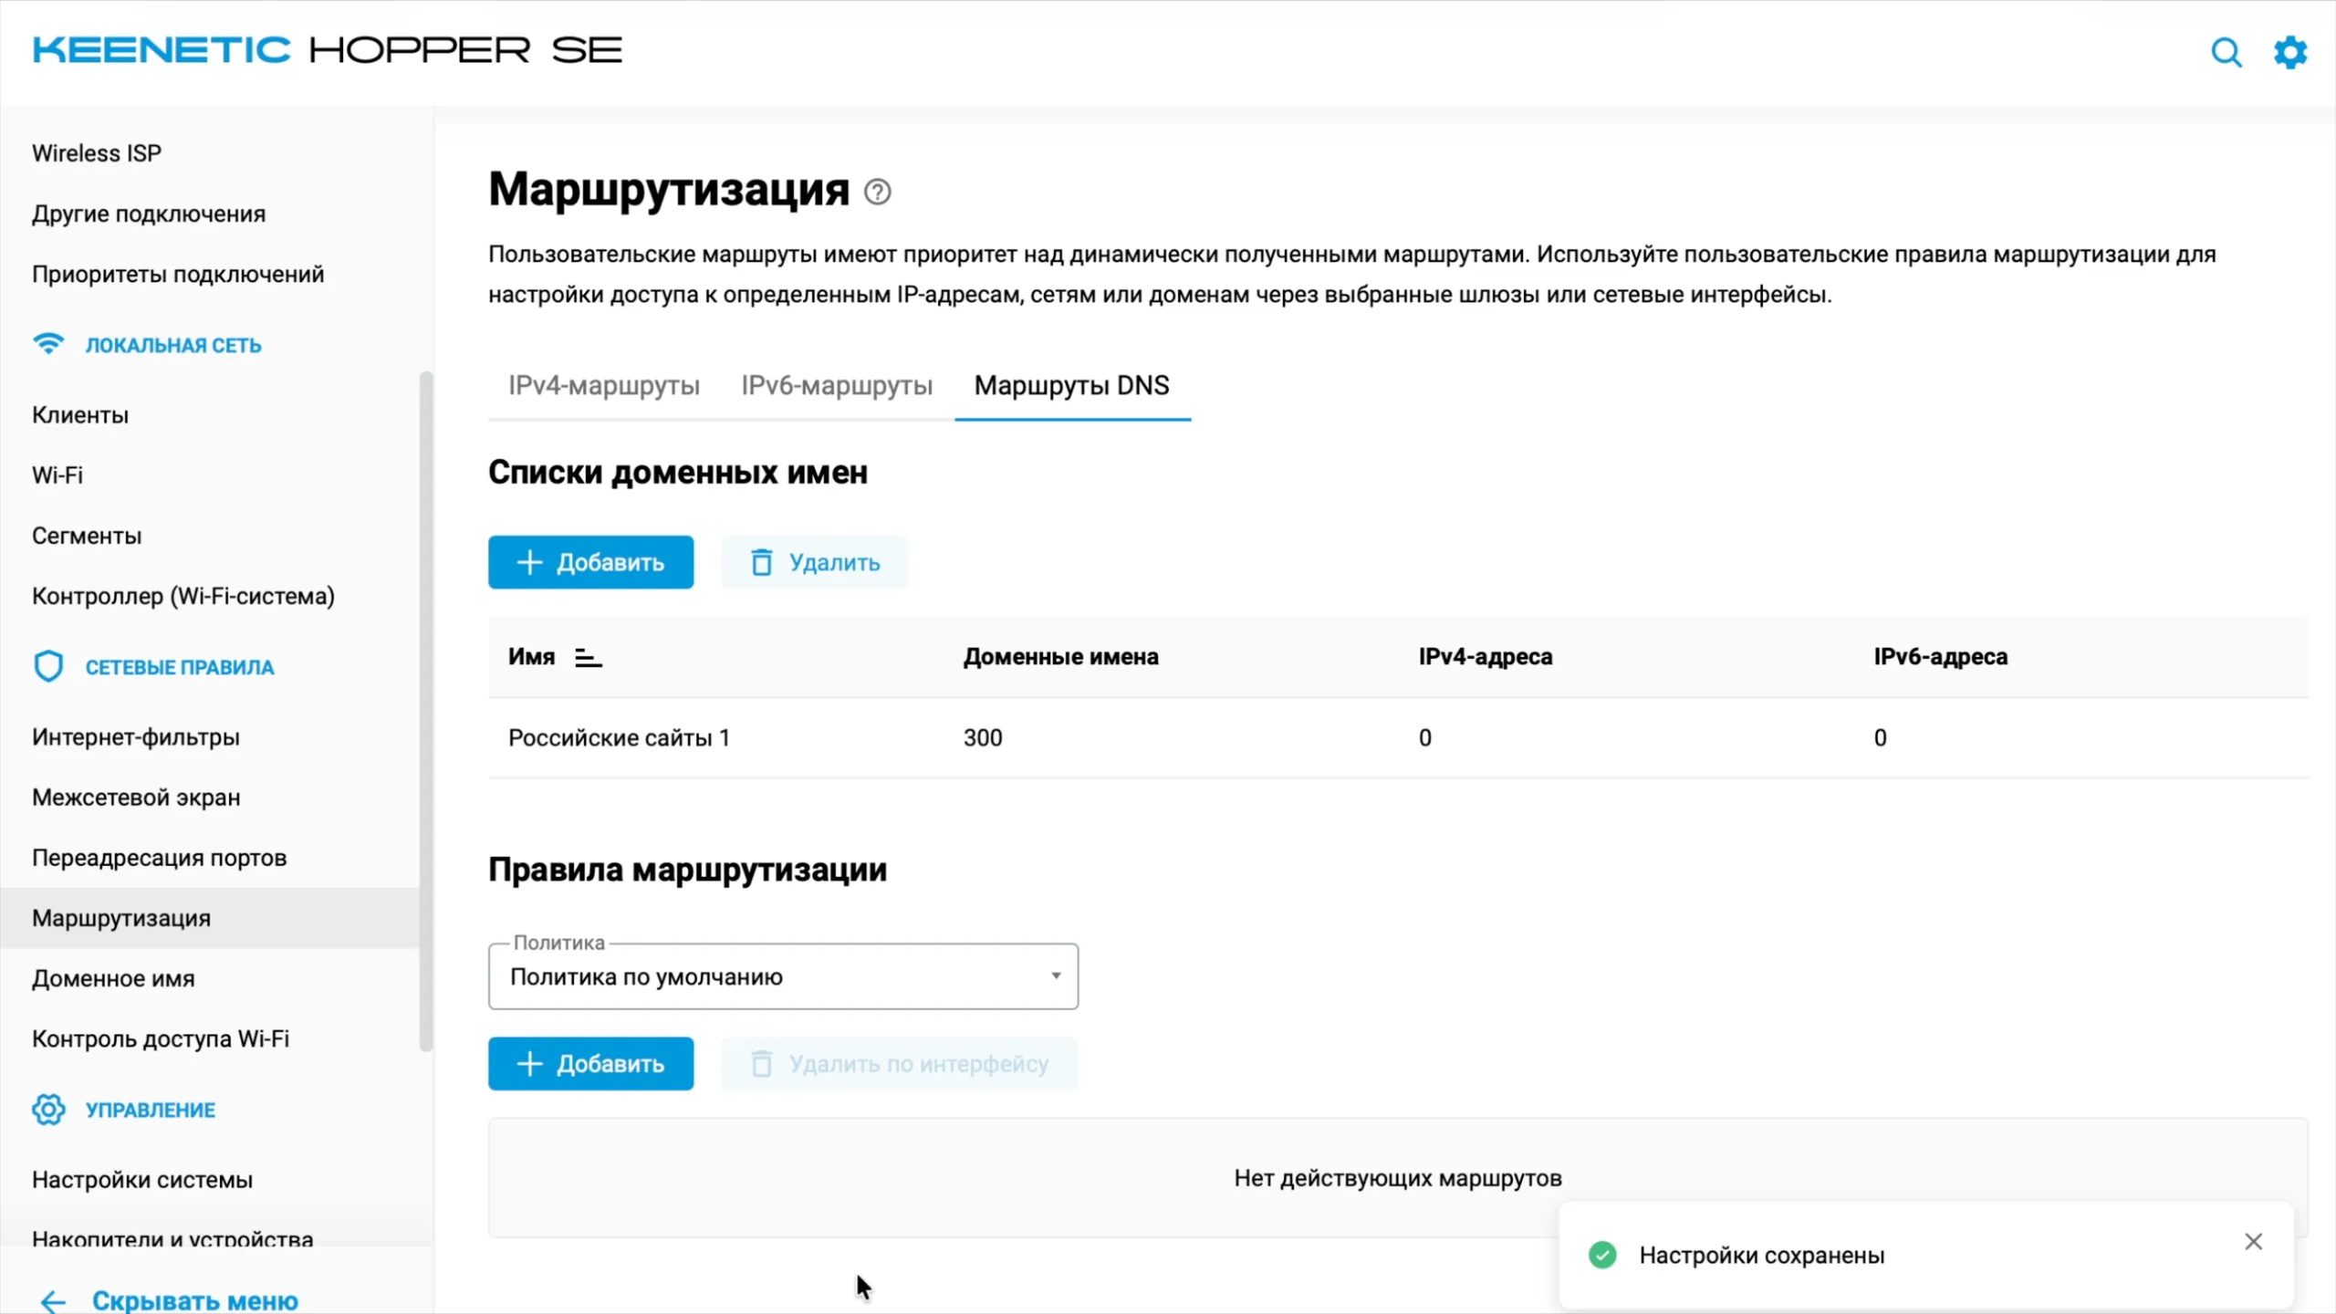The image size is (2336, 1314).
Task: Click the Доменные имена column header
Action: pyautogui.click(x=1060, y=657)
